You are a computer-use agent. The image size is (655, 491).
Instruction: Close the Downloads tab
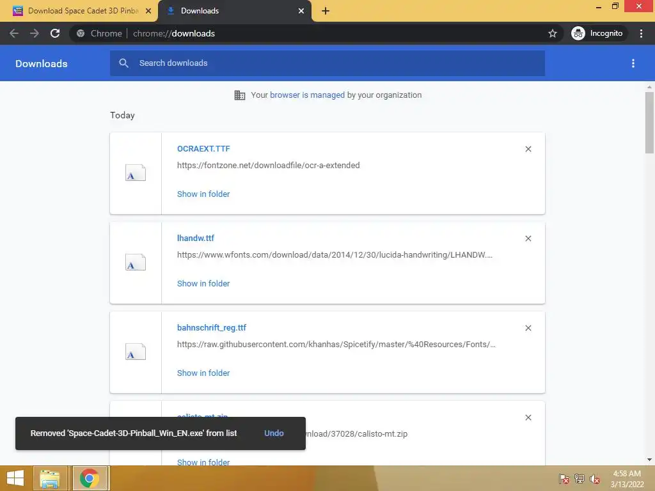tap(301, 11)
